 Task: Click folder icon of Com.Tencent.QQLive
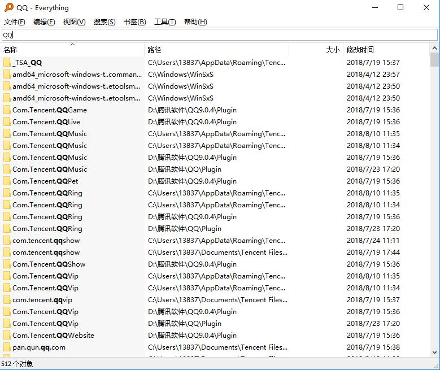point(7,121)
